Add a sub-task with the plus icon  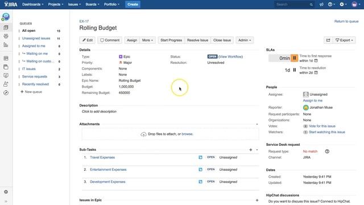tap(251, 150)
